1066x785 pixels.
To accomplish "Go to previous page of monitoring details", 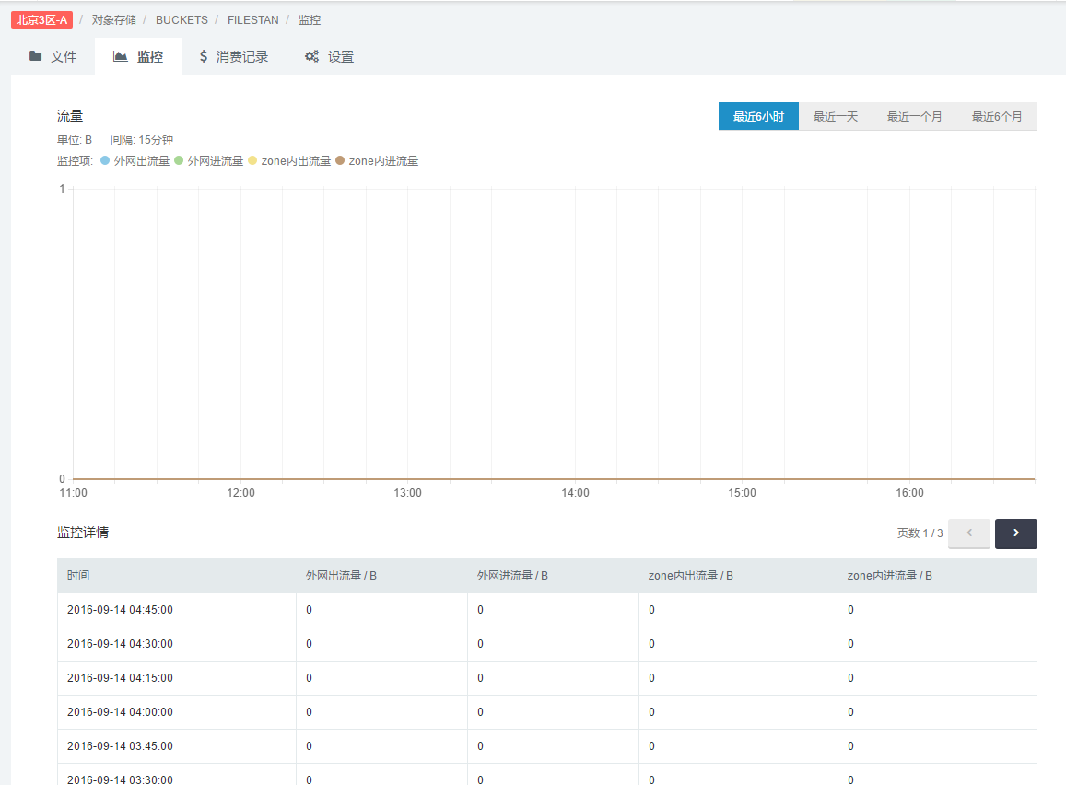I will pos(968,533).
